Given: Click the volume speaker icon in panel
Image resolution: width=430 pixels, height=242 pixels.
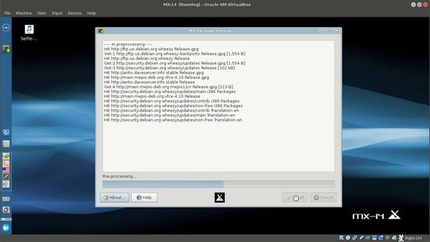Looking at the screenshot, I should [6, 184].
